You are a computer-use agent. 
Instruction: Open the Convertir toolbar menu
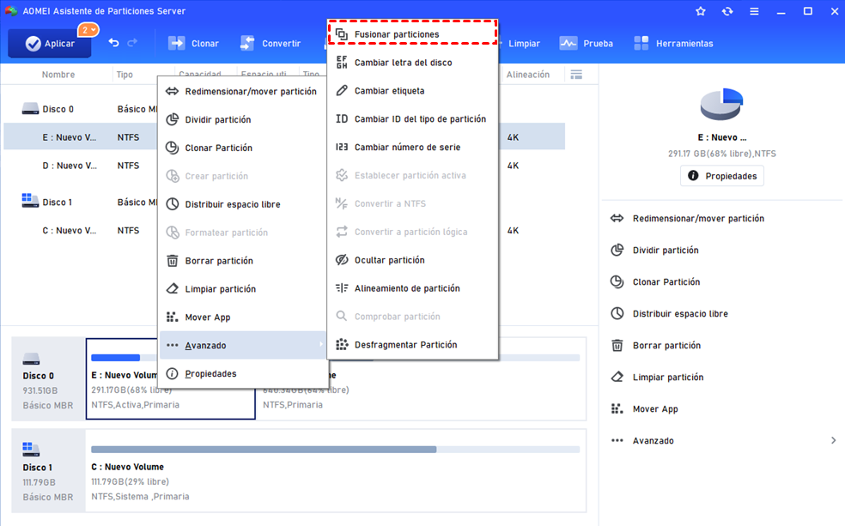pos(270,44)
